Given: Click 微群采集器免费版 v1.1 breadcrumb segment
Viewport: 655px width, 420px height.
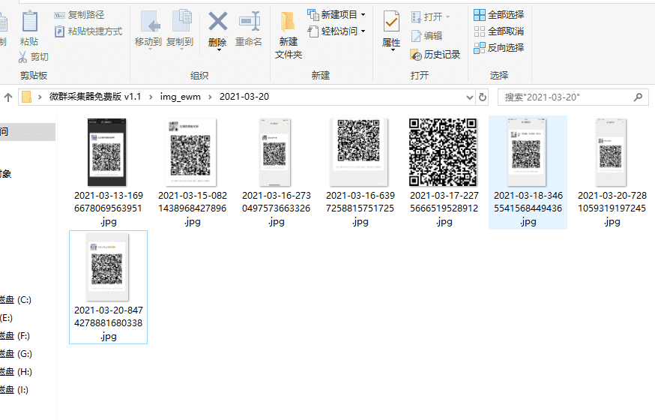Looking at the screenshot, I should point(95,97).
